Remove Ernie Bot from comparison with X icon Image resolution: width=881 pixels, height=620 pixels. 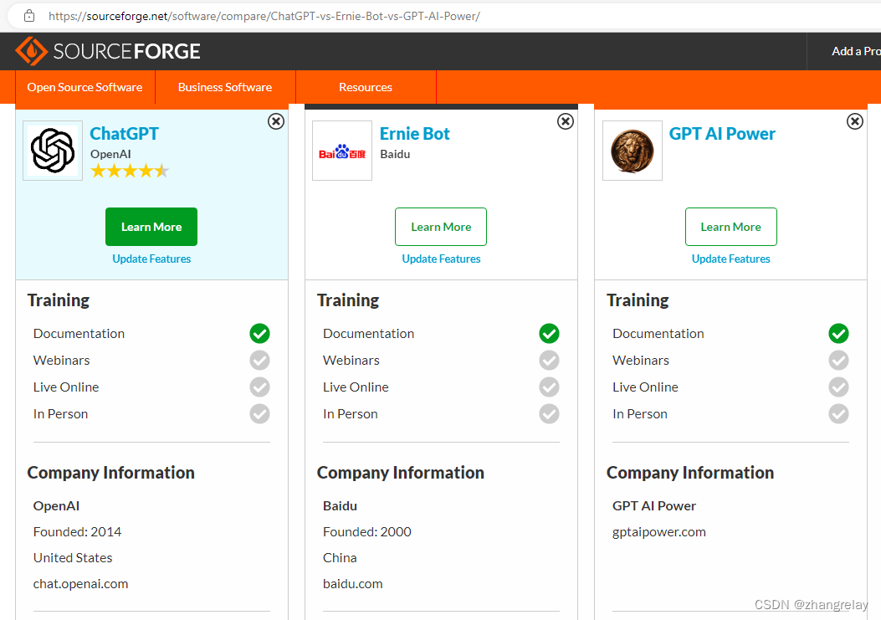[x=566, y=121]
